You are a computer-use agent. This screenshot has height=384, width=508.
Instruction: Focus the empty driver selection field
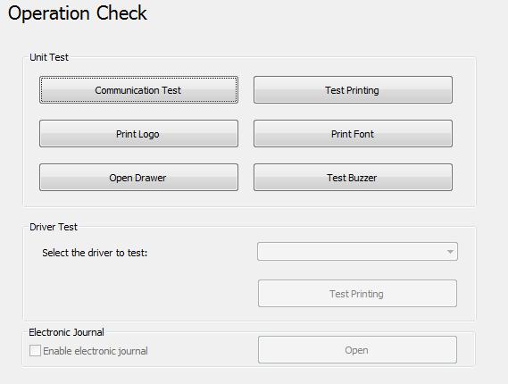(x=351, y=252)
